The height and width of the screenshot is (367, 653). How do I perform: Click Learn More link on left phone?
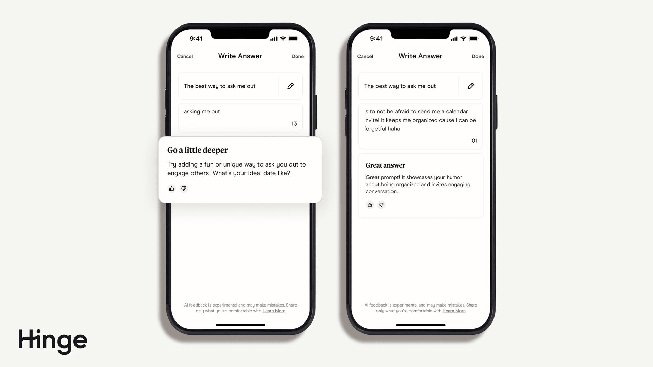pos(274,311)
